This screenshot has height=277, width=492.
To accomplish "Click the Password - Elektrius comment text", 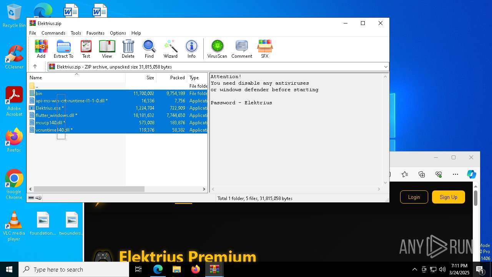I will [241, 103].
